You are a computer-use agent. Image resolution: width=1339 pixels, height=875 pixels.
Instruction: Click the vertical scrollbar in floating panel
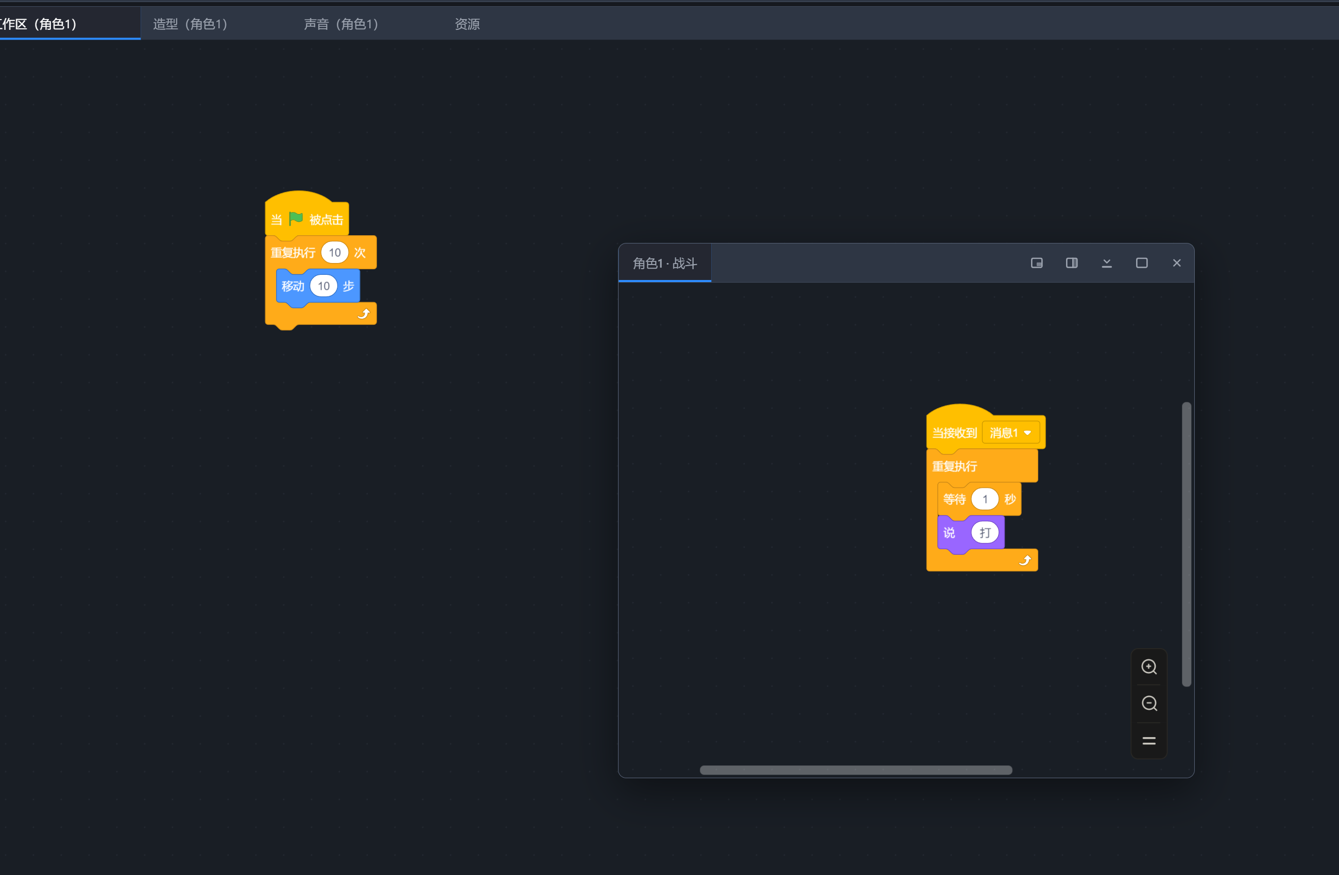pyautogui.click(x=1187, y=545)
